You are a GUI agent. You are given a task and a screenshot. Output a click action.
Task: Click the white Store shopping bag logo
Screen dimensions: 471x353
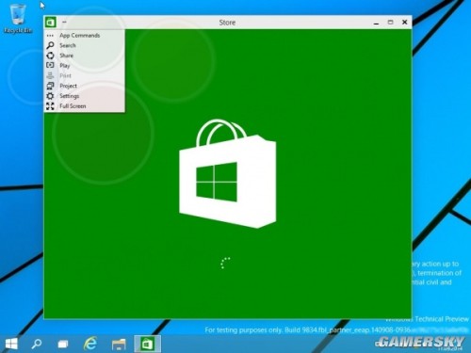pos(228,173)
